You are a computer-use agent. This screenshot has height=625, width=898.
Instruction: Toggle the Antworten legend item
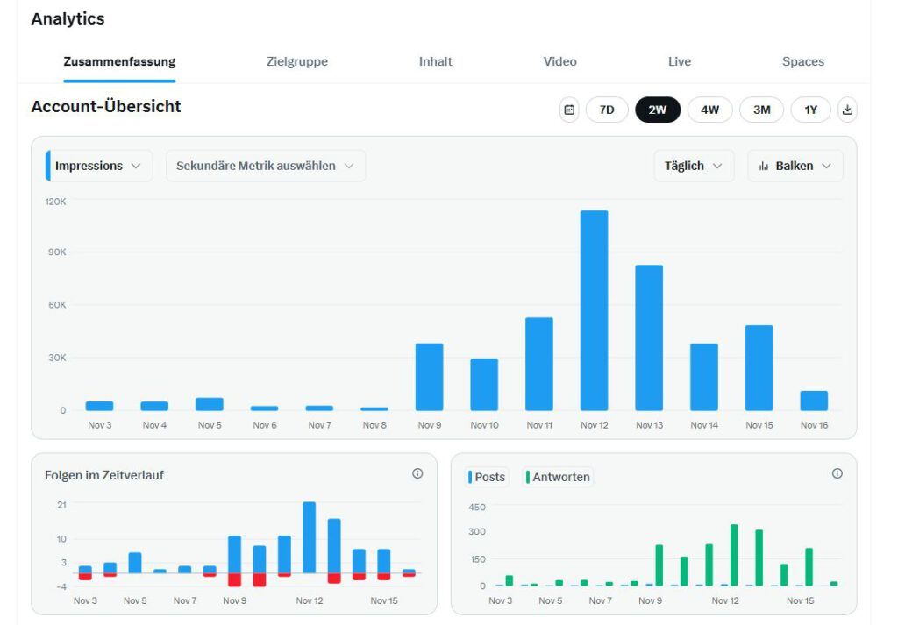tap(558, 477)
